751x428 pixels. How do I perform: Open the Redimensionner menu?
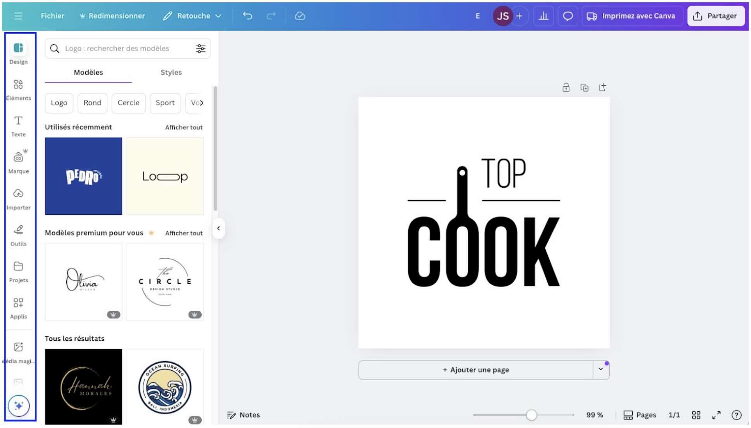click(112, 16)
